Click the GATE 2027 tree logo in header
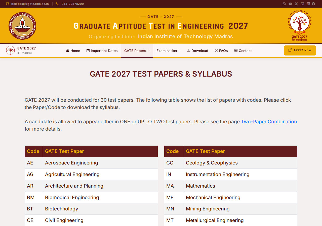This screenshot has height=226, width=322. pos(299,26)
